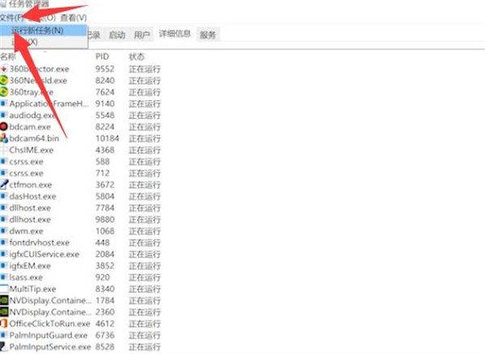Viewport: 485px width, 354px height.
Task: Open the 文件(F) menu
Action: [12, 17]
